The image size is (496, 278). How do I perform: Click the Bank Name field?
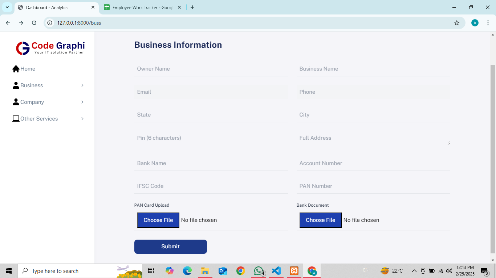point(211,163)
